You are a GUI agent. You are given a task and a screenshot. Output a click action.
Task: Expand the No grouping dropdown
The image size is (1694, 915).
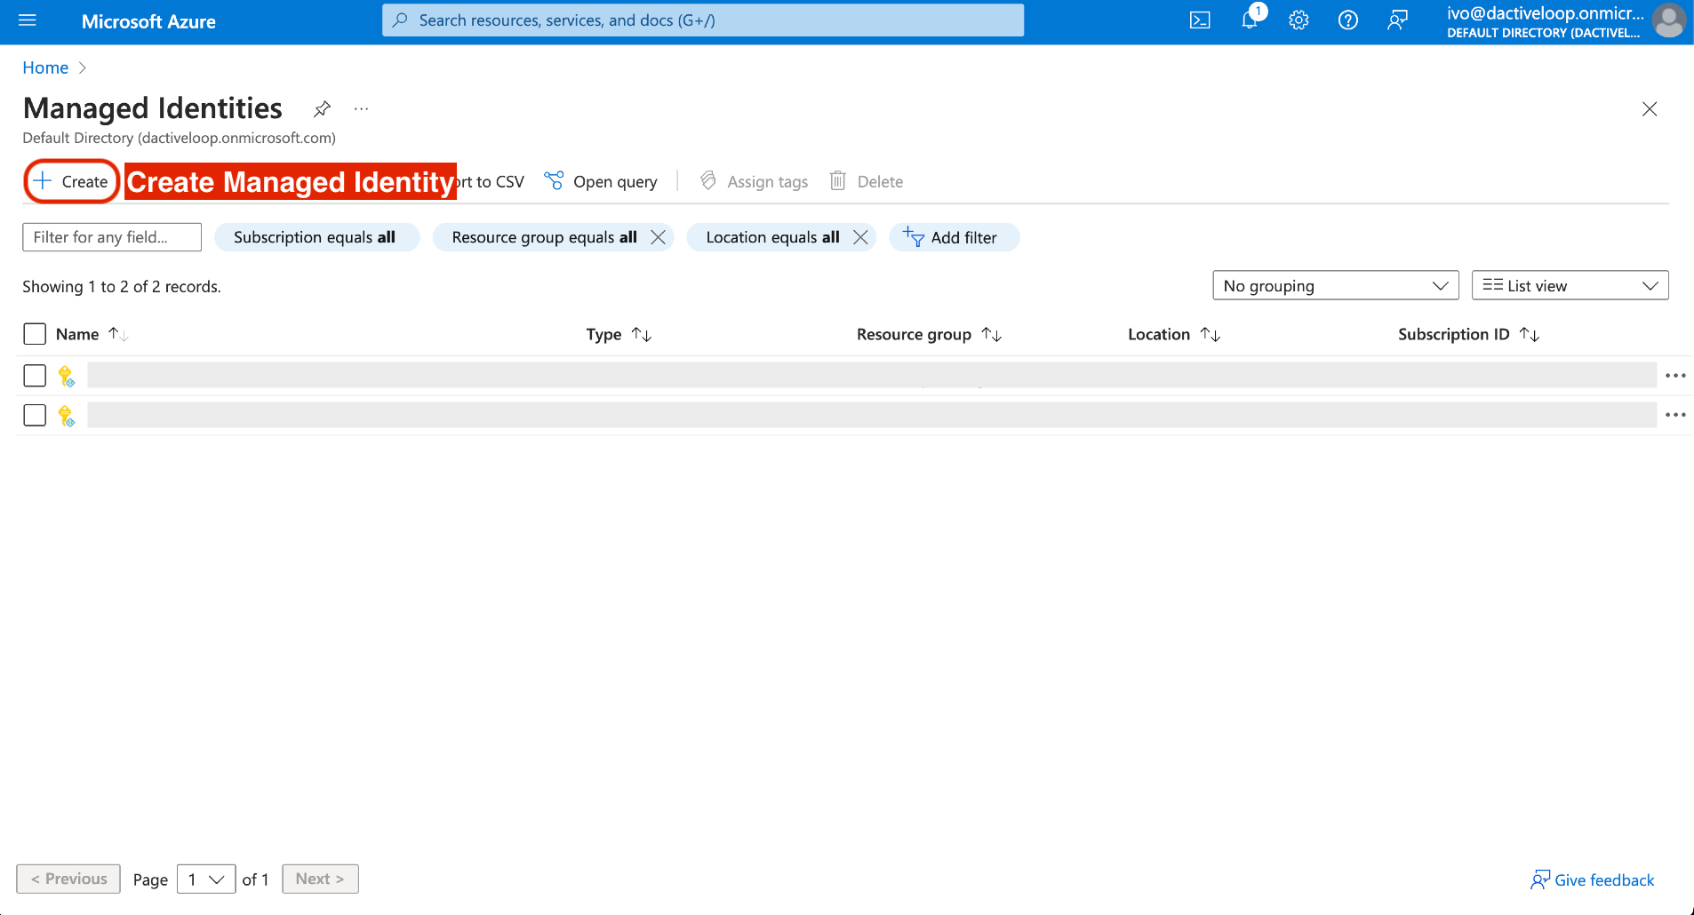(1335, 285)
